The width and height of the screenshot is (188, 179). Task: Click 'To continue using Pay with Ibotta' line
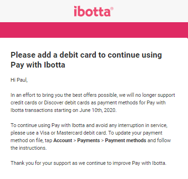[x=89, y=125]
